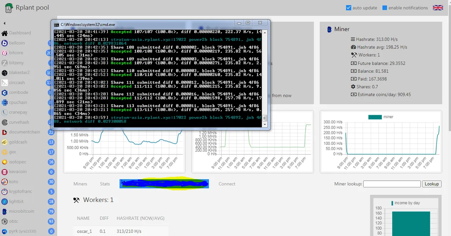Click the cmd.exe window title icon
The image size is (451, 236).
pyautogui.click(x=56, y=25)
